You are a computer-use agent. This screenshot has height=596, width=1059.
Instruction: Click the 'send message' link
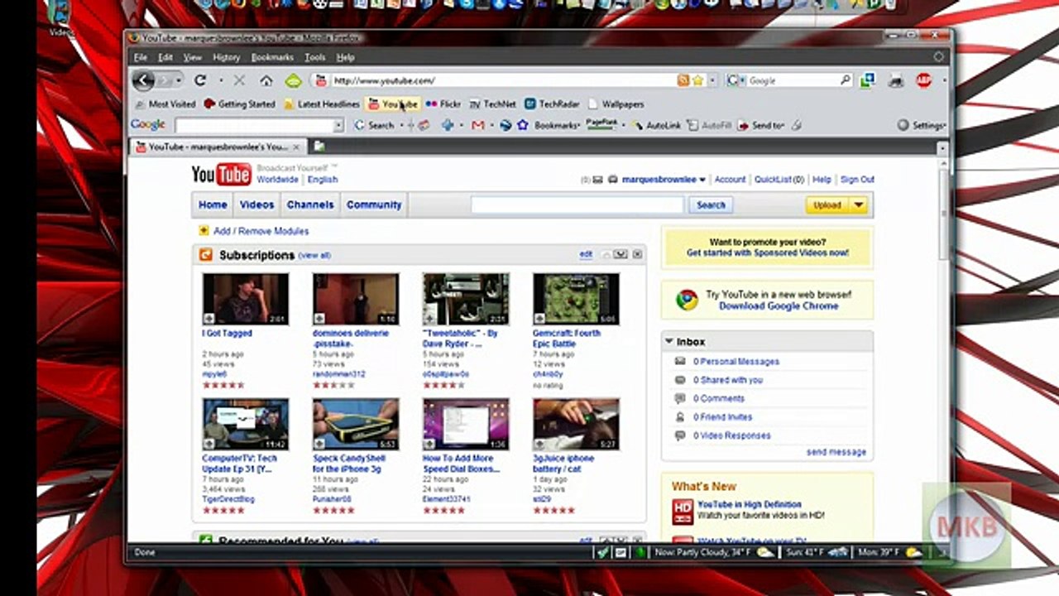click(836, 452)
